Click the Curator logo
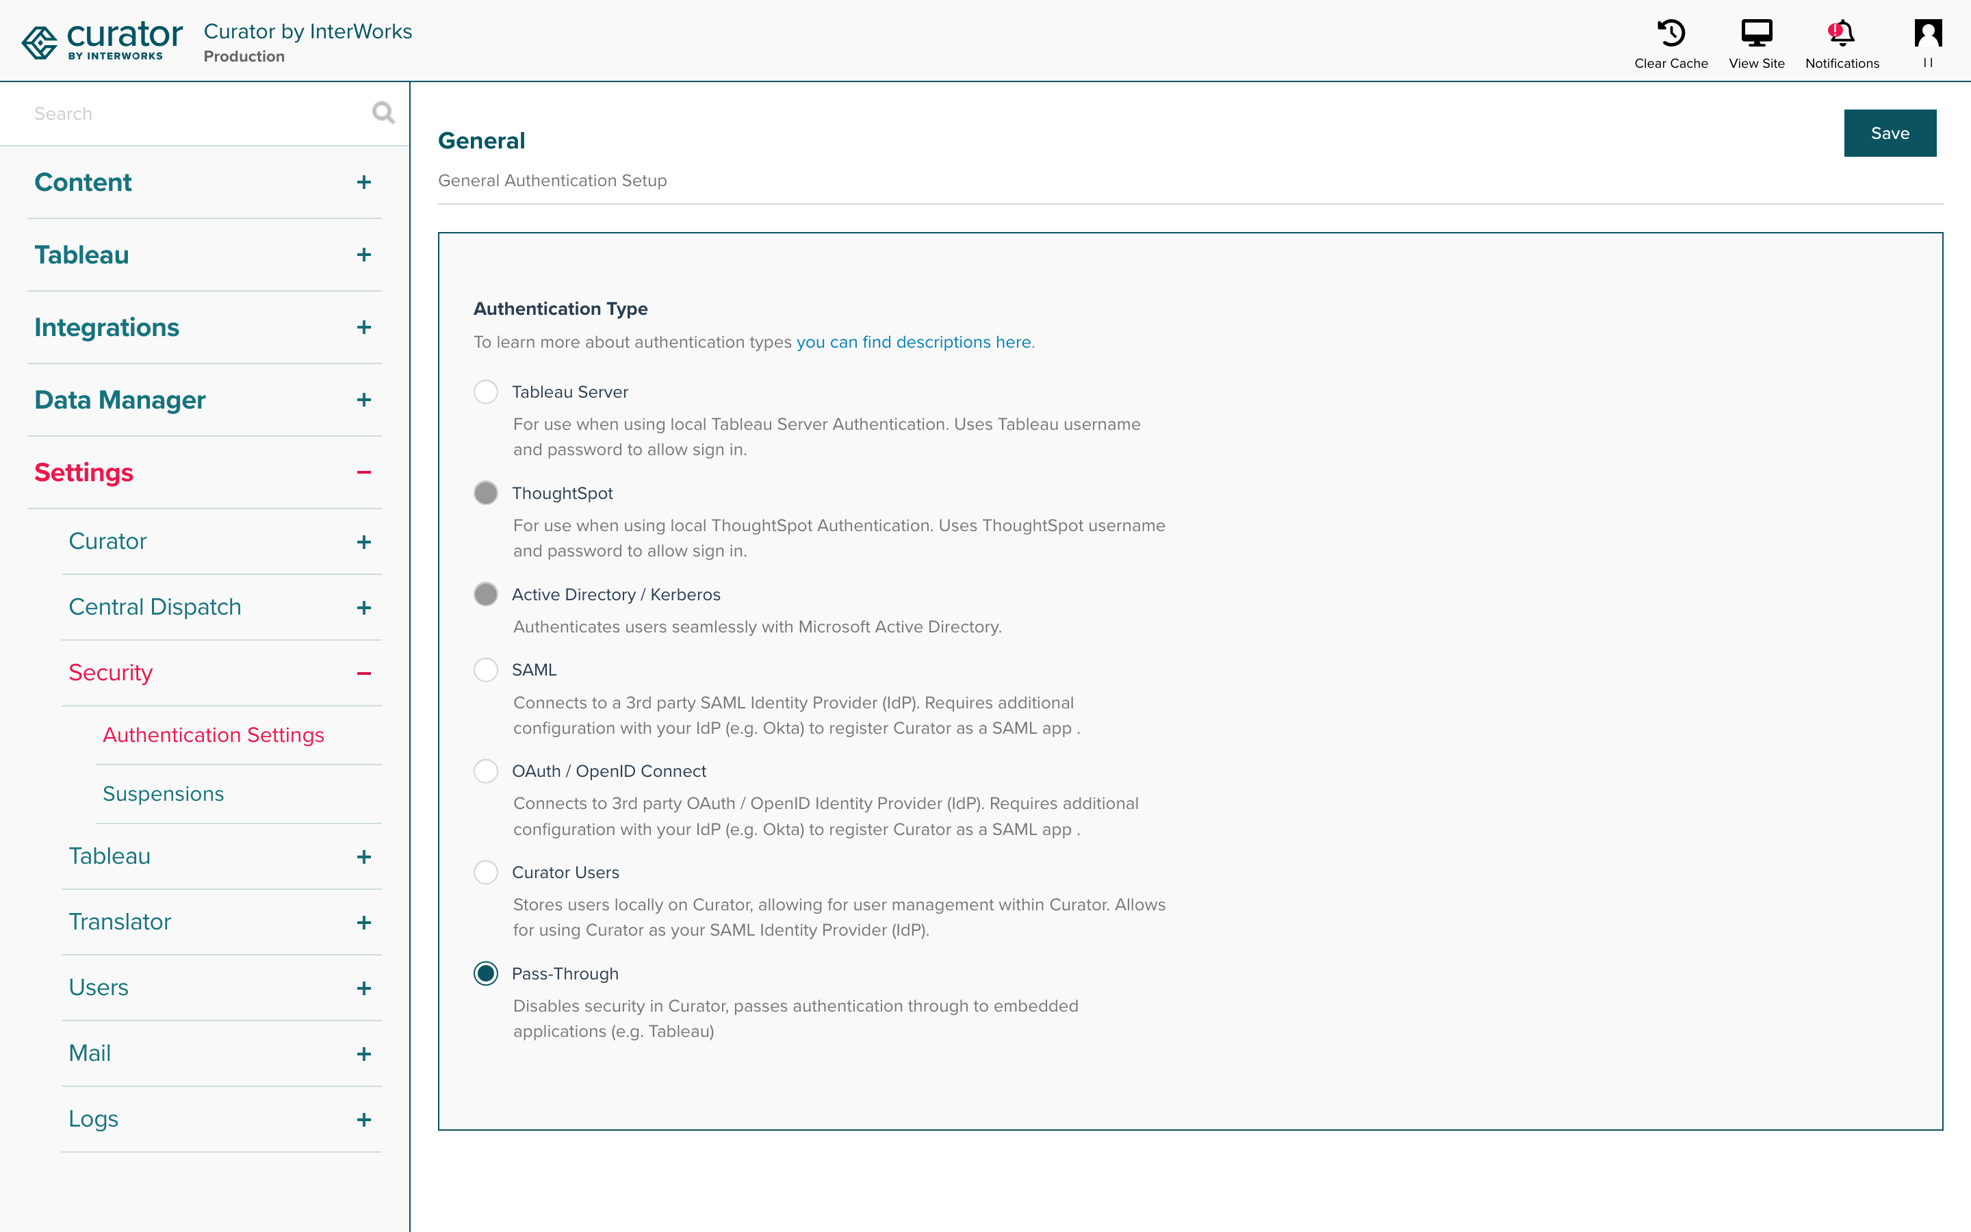 [x=102, y=41]
